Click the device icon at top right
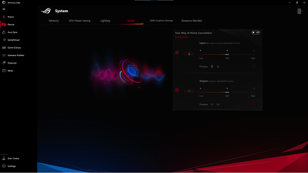The image size is (308, 173). click(299, 11)
